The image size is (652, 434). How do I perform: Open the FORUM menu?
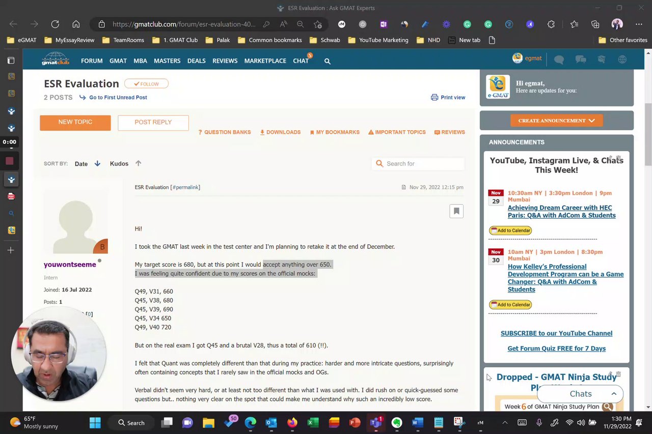click(x=92, y=61)
